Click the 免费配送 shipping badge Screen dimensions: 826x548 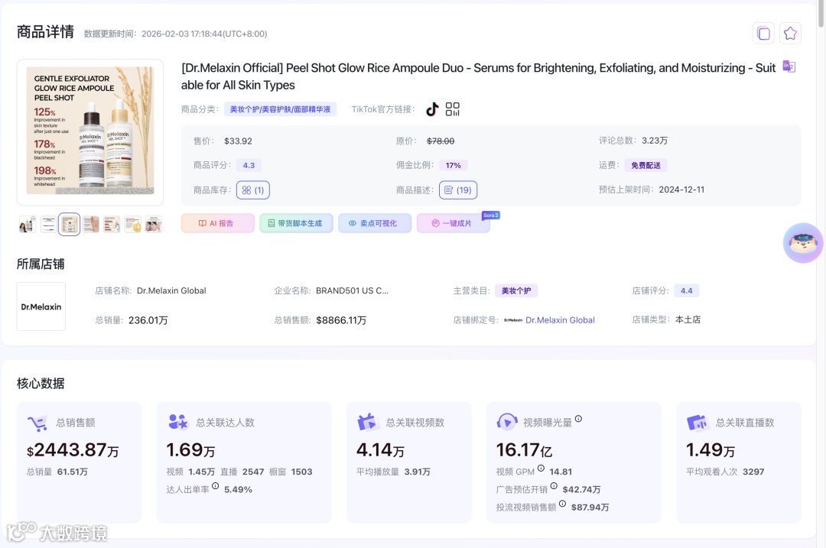pos(646,165)
